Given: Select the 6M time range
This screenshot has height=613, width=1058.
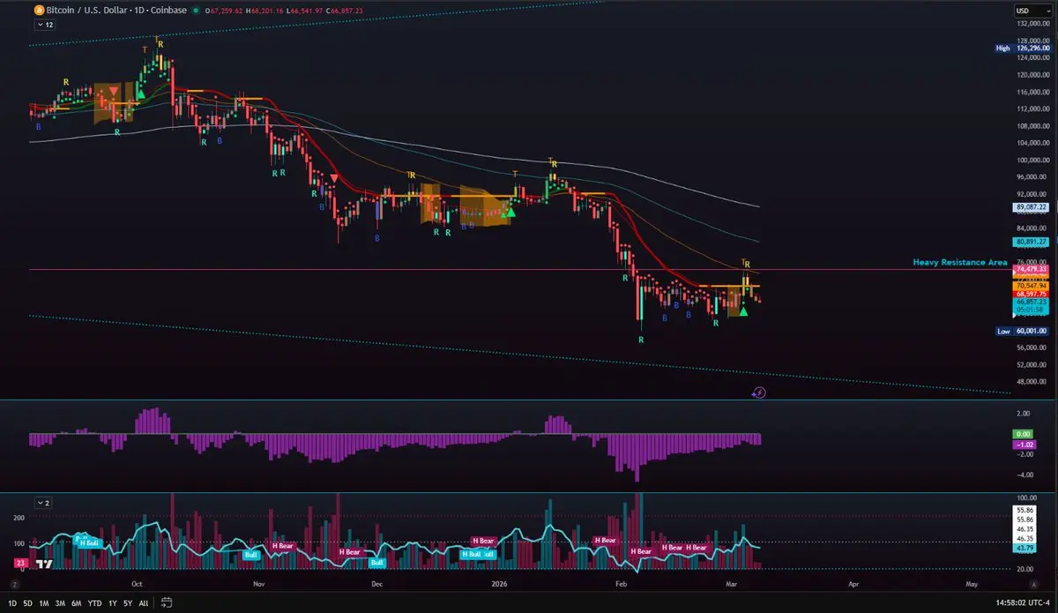Looking at the screenshot, I should pyautogui.click(x=76, y=603).
